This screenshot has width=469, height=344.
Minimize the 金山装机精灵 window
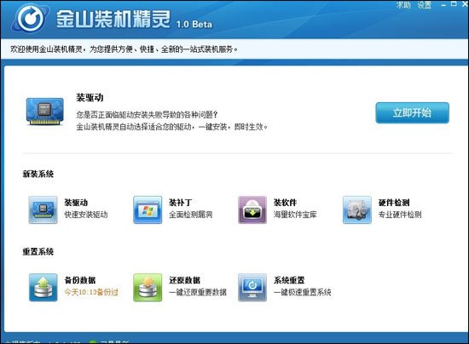443,4
